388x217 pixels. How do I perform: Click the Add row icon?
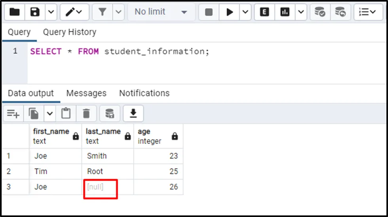click(x=13, y=114)
